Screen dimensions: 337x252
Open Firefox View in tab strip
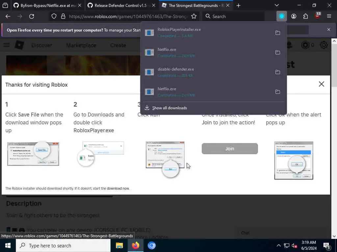coord(5,5)
